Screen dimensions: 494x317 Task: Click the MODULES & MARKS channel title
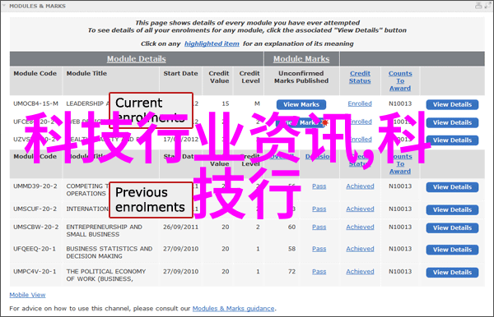(x=37, y=6)
